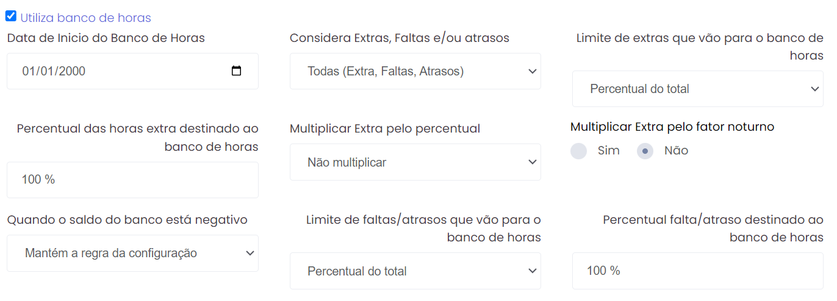The height and width of the screenshot is (301, 837).
Task: Click chevron arrow beside Mantém a regra da configuração
Action: pos(249,253)
